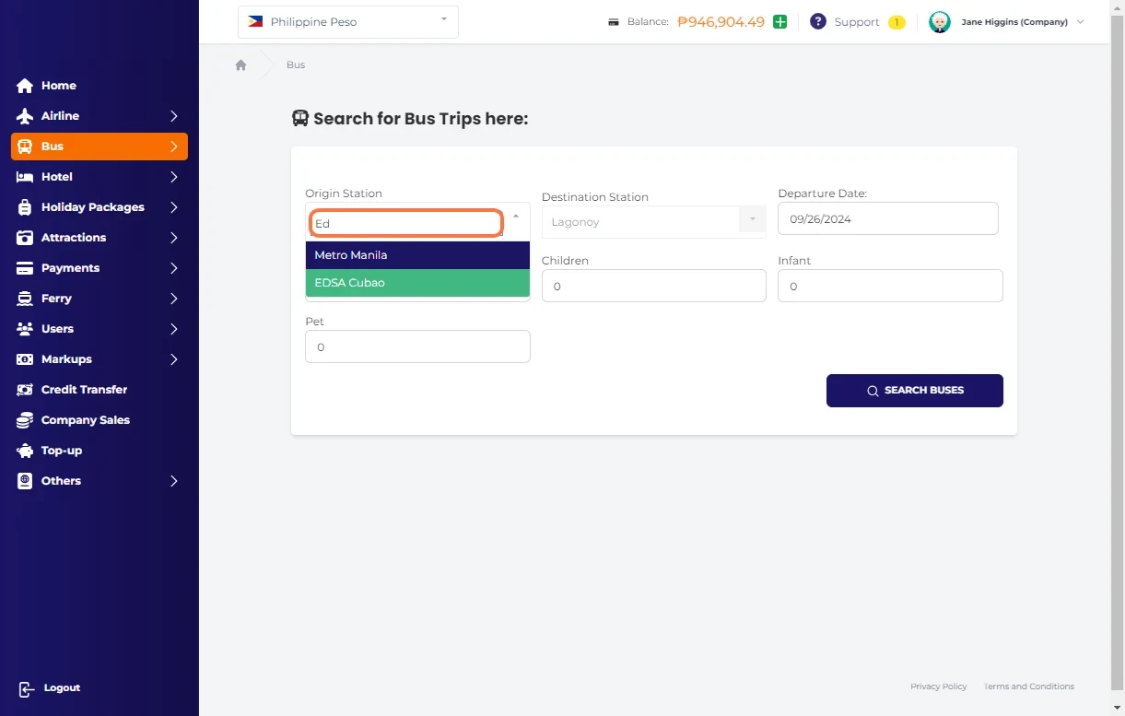The image size is (1125, 716).
Task: Open the Ferry sidebar icon
Action: point(25,299)
